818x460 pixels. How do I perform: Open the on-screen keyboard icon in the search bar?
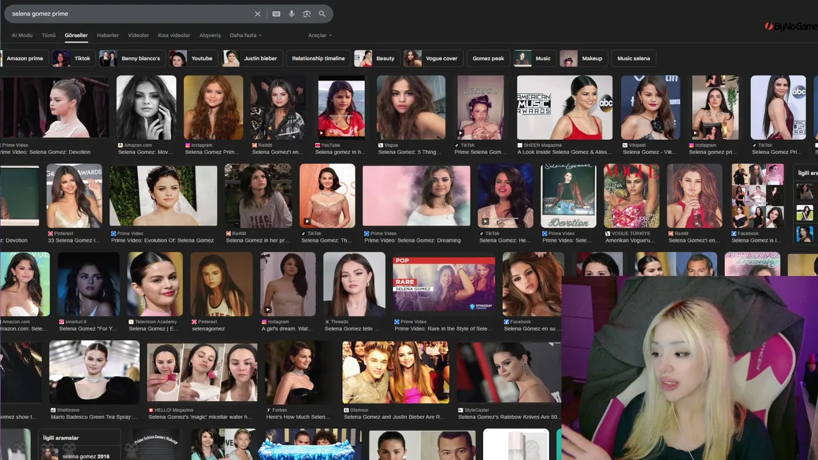[x=276, y=14]
